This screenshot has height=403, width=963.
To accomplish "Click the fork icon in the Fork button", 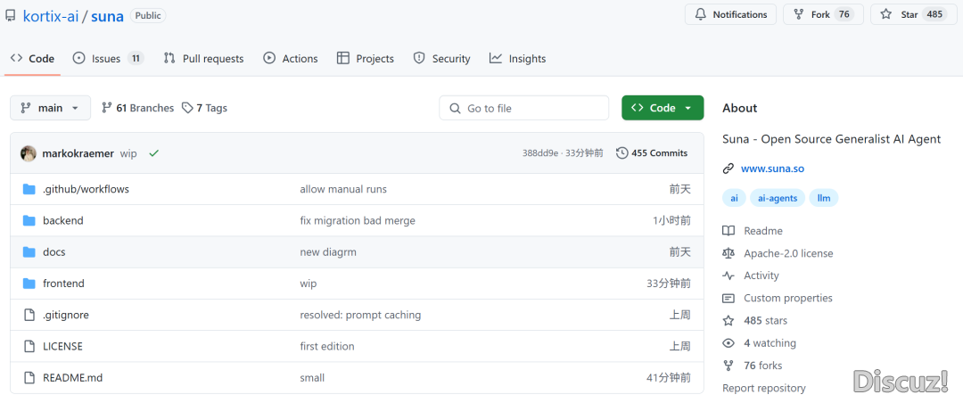I will coord(798,14).
